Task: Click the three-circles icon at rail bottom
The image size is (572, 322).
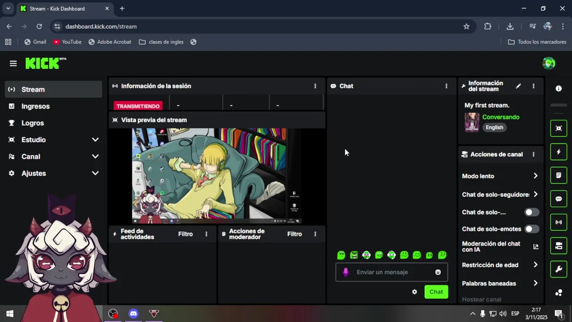Action: pyautogui.click(x=559, y=293)
